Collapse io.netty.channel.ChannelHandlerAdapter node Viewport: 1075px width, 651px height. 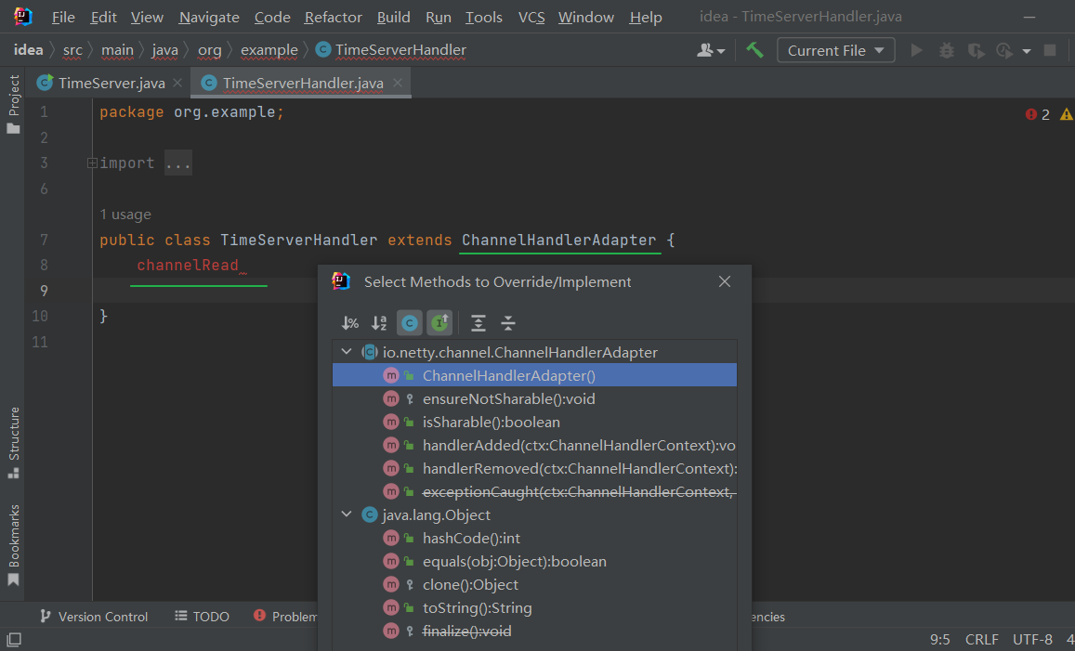tap(347, 352)
